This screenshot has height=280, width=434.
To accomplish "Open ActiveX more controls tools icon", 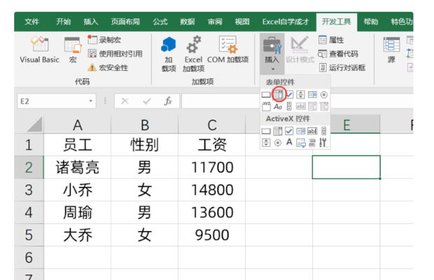I will (x=323, y=142).
